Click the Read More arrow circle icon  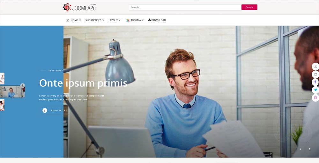(45, 111)
